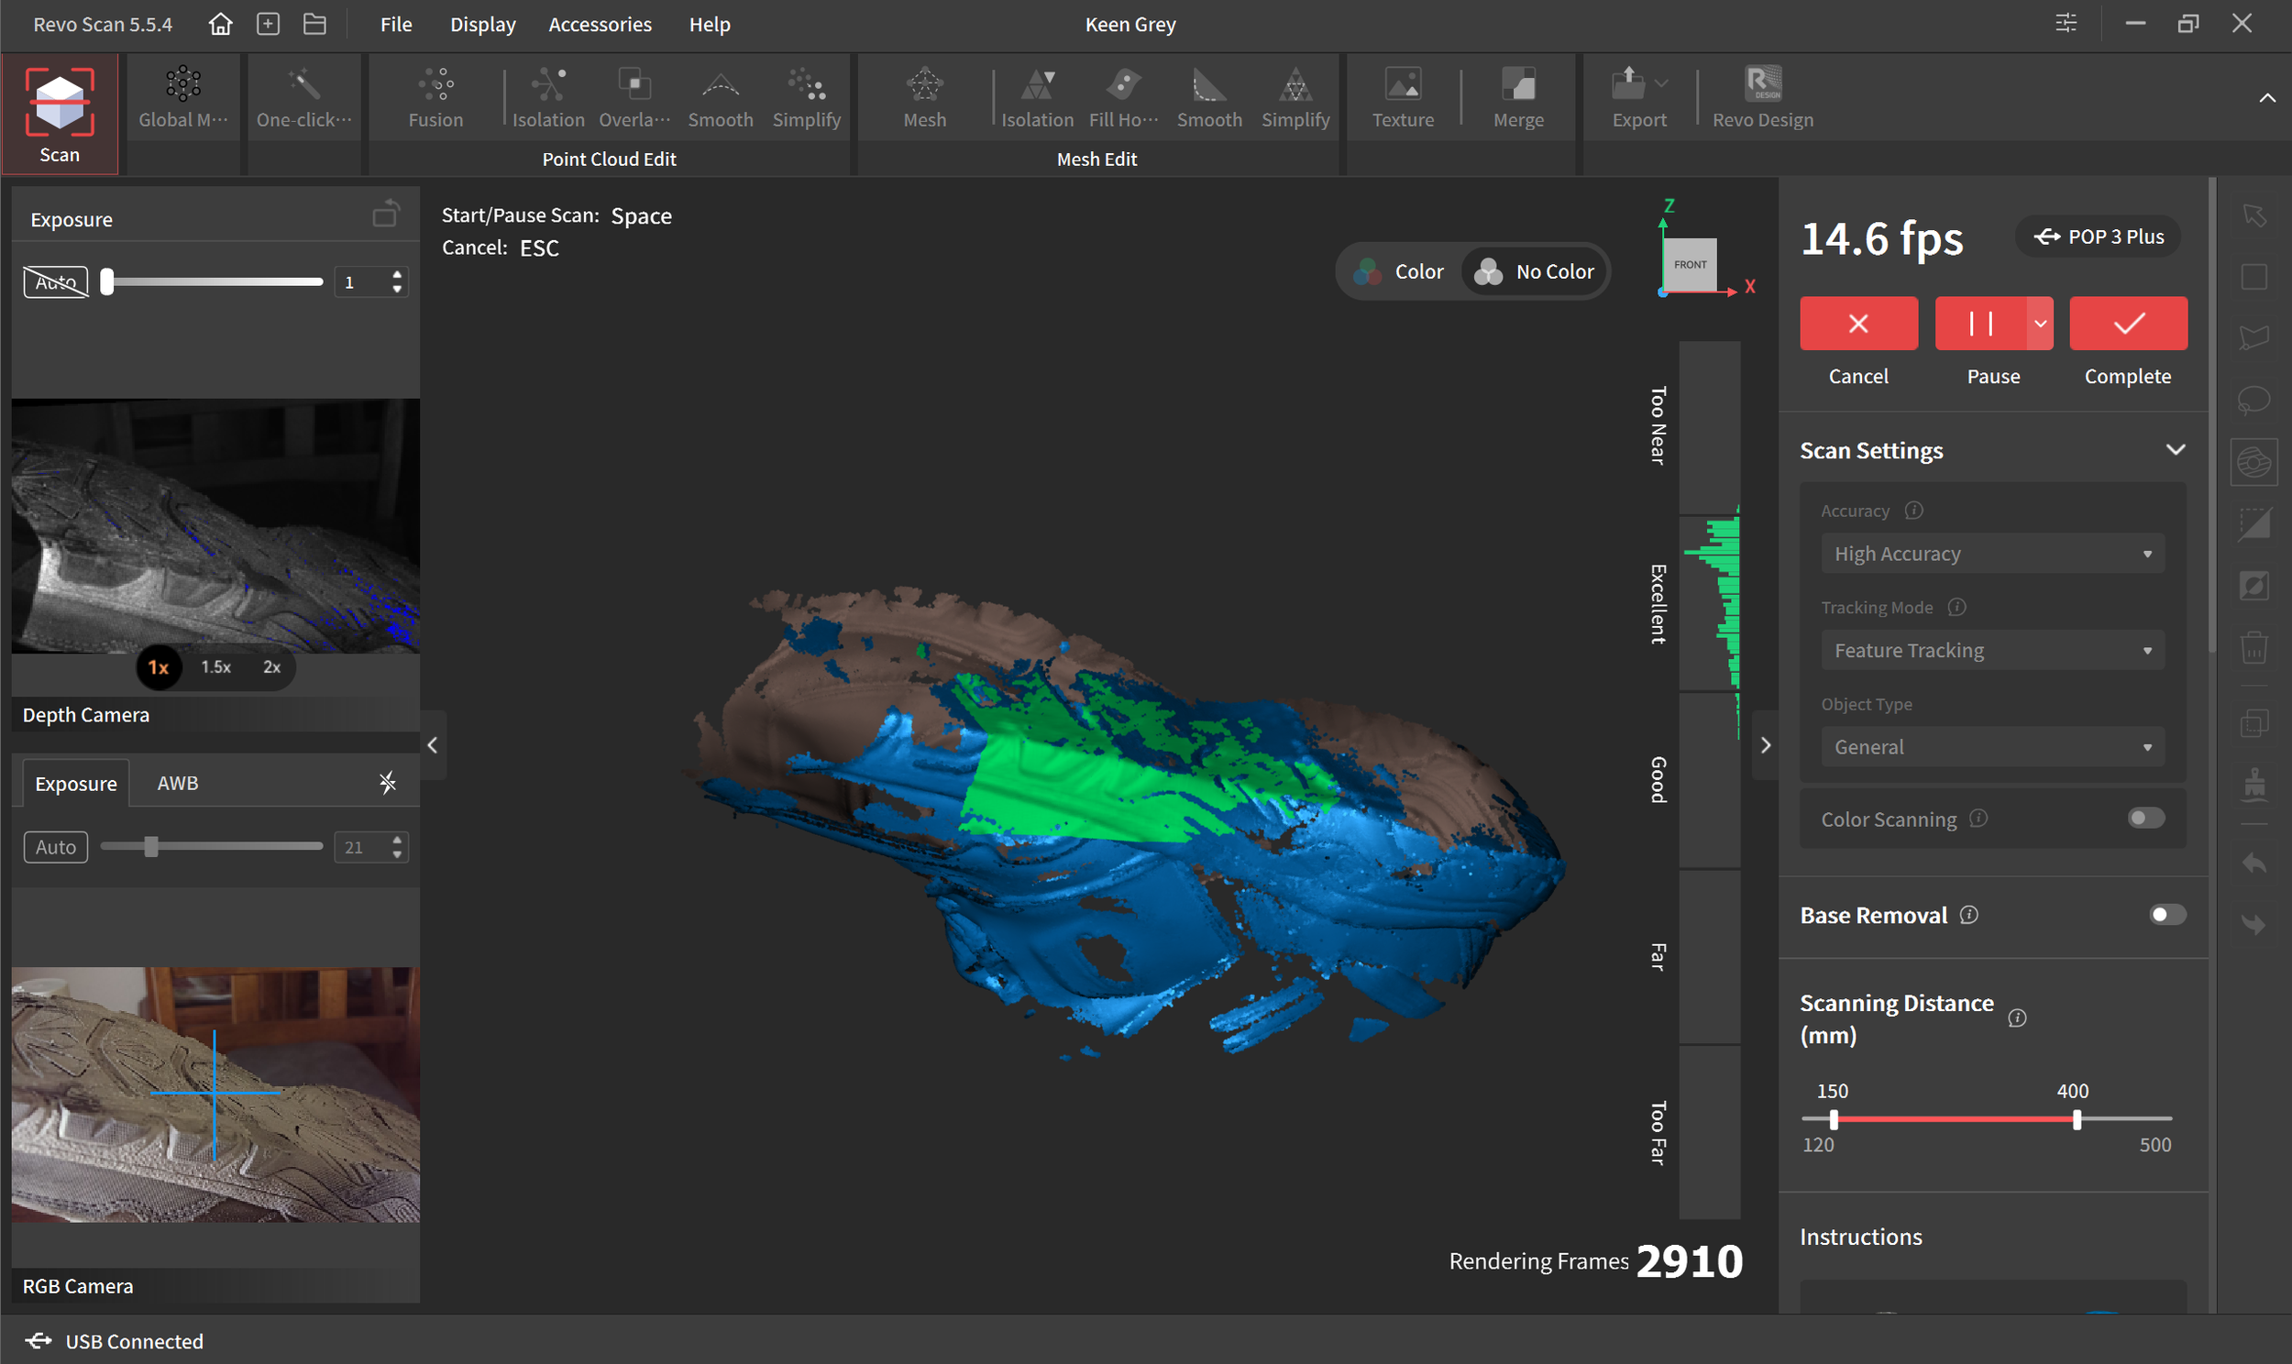This screenshot has width=2292, height=1364.
Task: Click the Home icon in title bar
Action: 221,24
